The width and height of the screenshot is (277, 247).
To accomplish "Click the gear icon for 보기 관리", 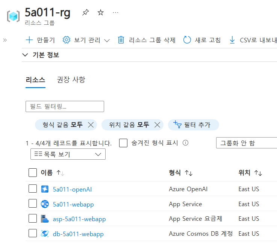I will pos(67,40).
